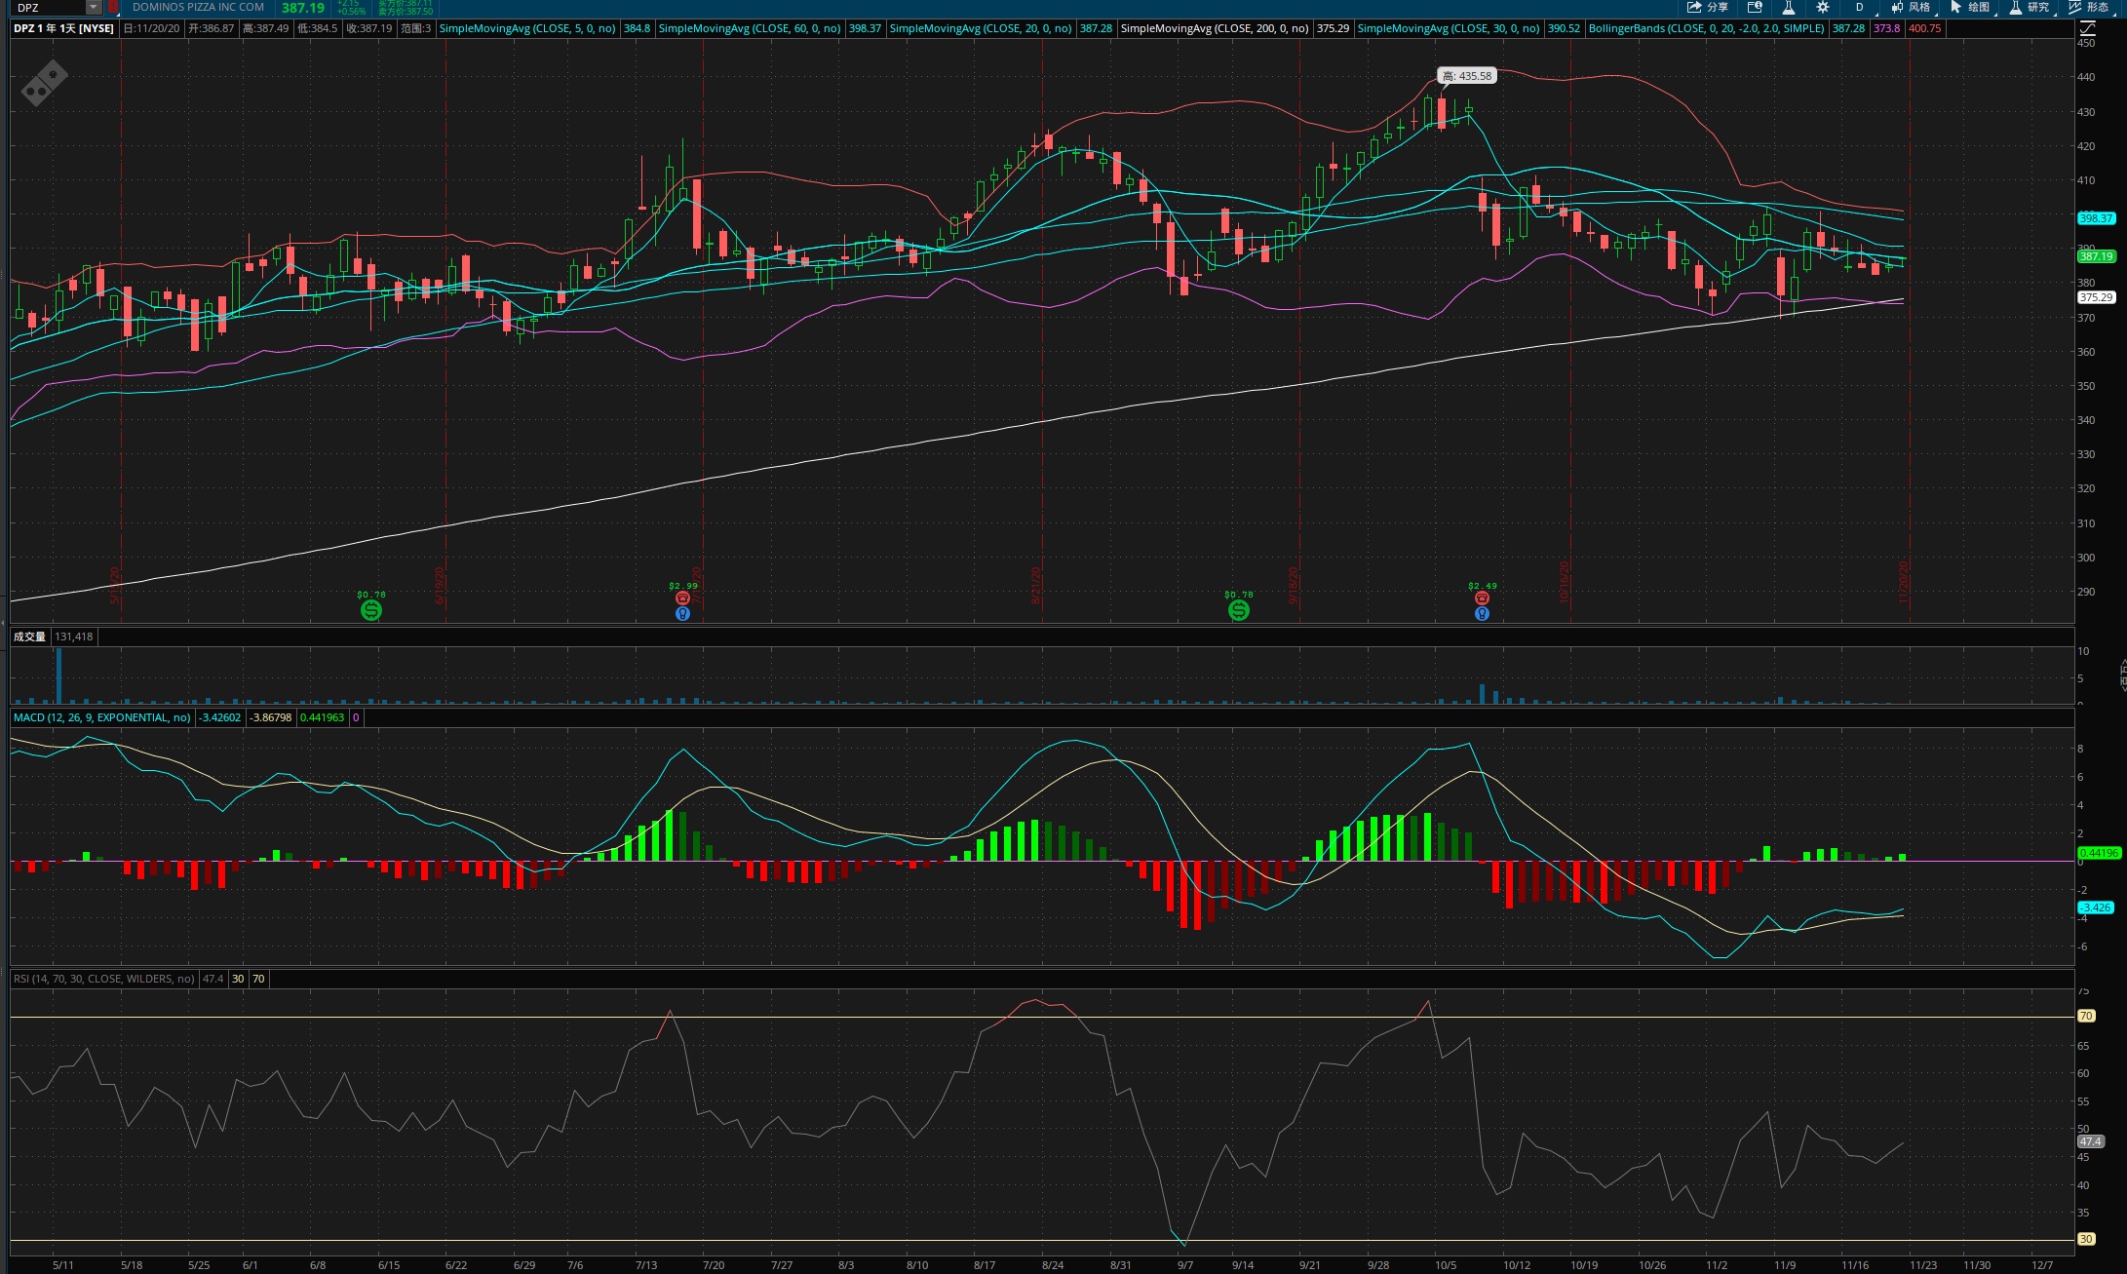Expand the DPZ symbol dropdown arrow

94,8
